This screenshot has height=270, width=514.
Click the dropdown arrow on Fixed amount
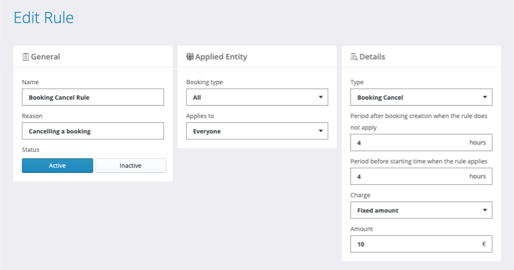485,210
